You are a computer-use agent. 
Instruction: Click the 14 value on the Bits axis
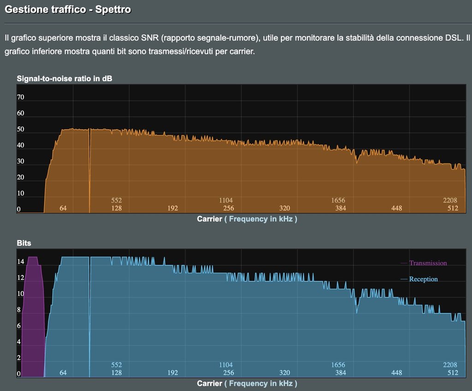click(x=21, y=262)
